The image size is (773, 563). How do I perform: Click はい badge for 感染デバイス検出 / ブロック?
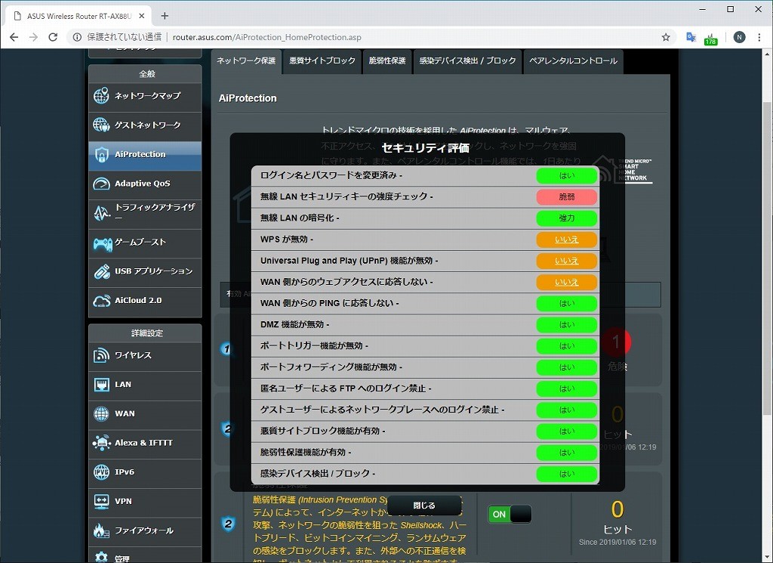566,474
